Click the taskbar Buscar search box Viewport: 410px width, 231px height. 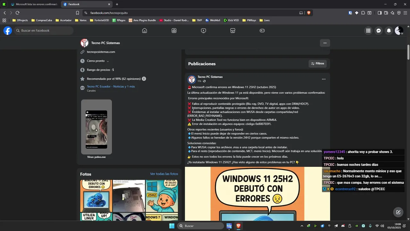pyautogui.click(x=201, y=226)
